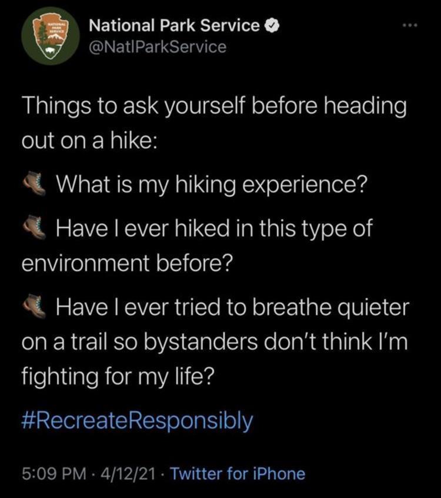This screenshot has height=498, width=441.
Task: Open the National Park Service profile avatar
Action: (x=47, y=39)
